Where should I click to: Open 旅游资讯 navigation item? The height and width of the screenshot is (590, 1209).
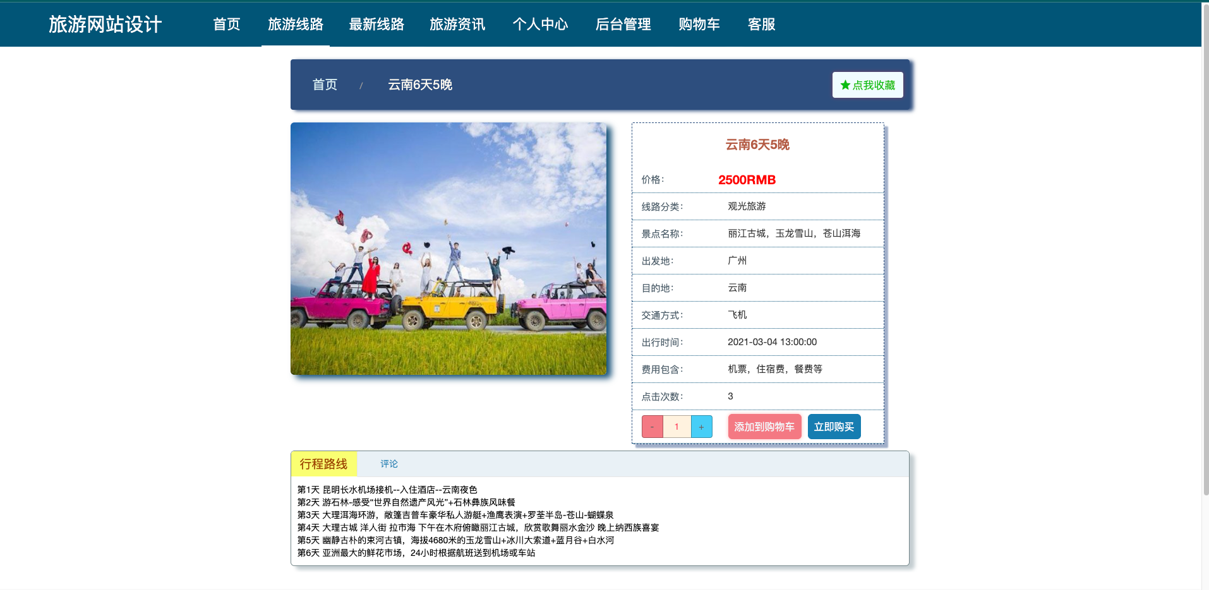click(x=457, y=24)
